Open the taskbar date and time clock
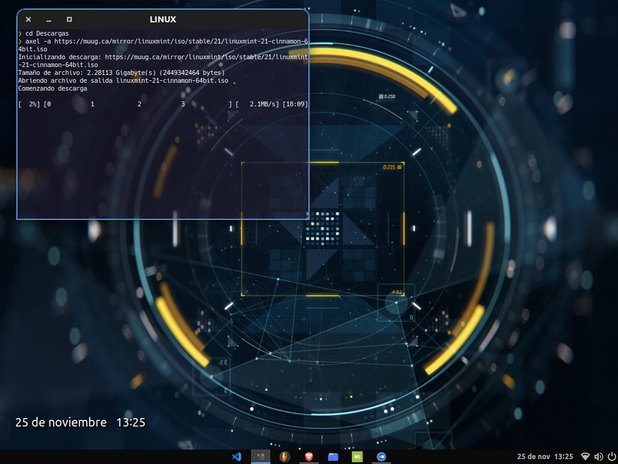This screenshot has width=618, height=464. (x=545, y=457)
